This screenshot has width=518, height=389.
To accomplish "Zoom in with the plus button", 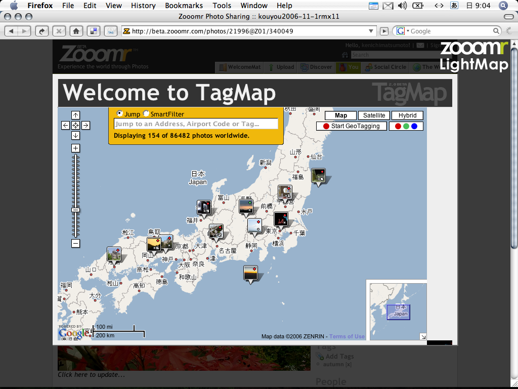I will point(76,148).
